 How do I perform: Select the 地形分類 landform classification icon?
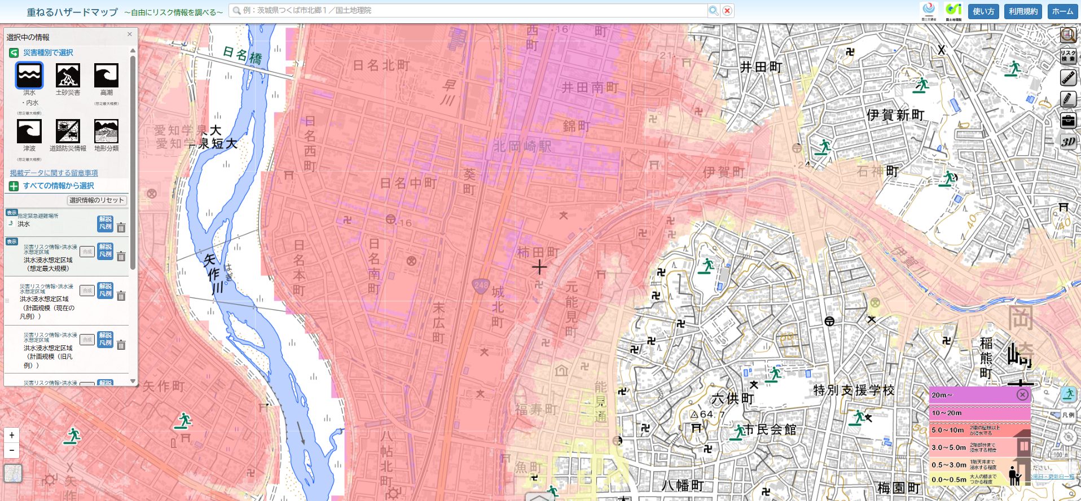106,131
